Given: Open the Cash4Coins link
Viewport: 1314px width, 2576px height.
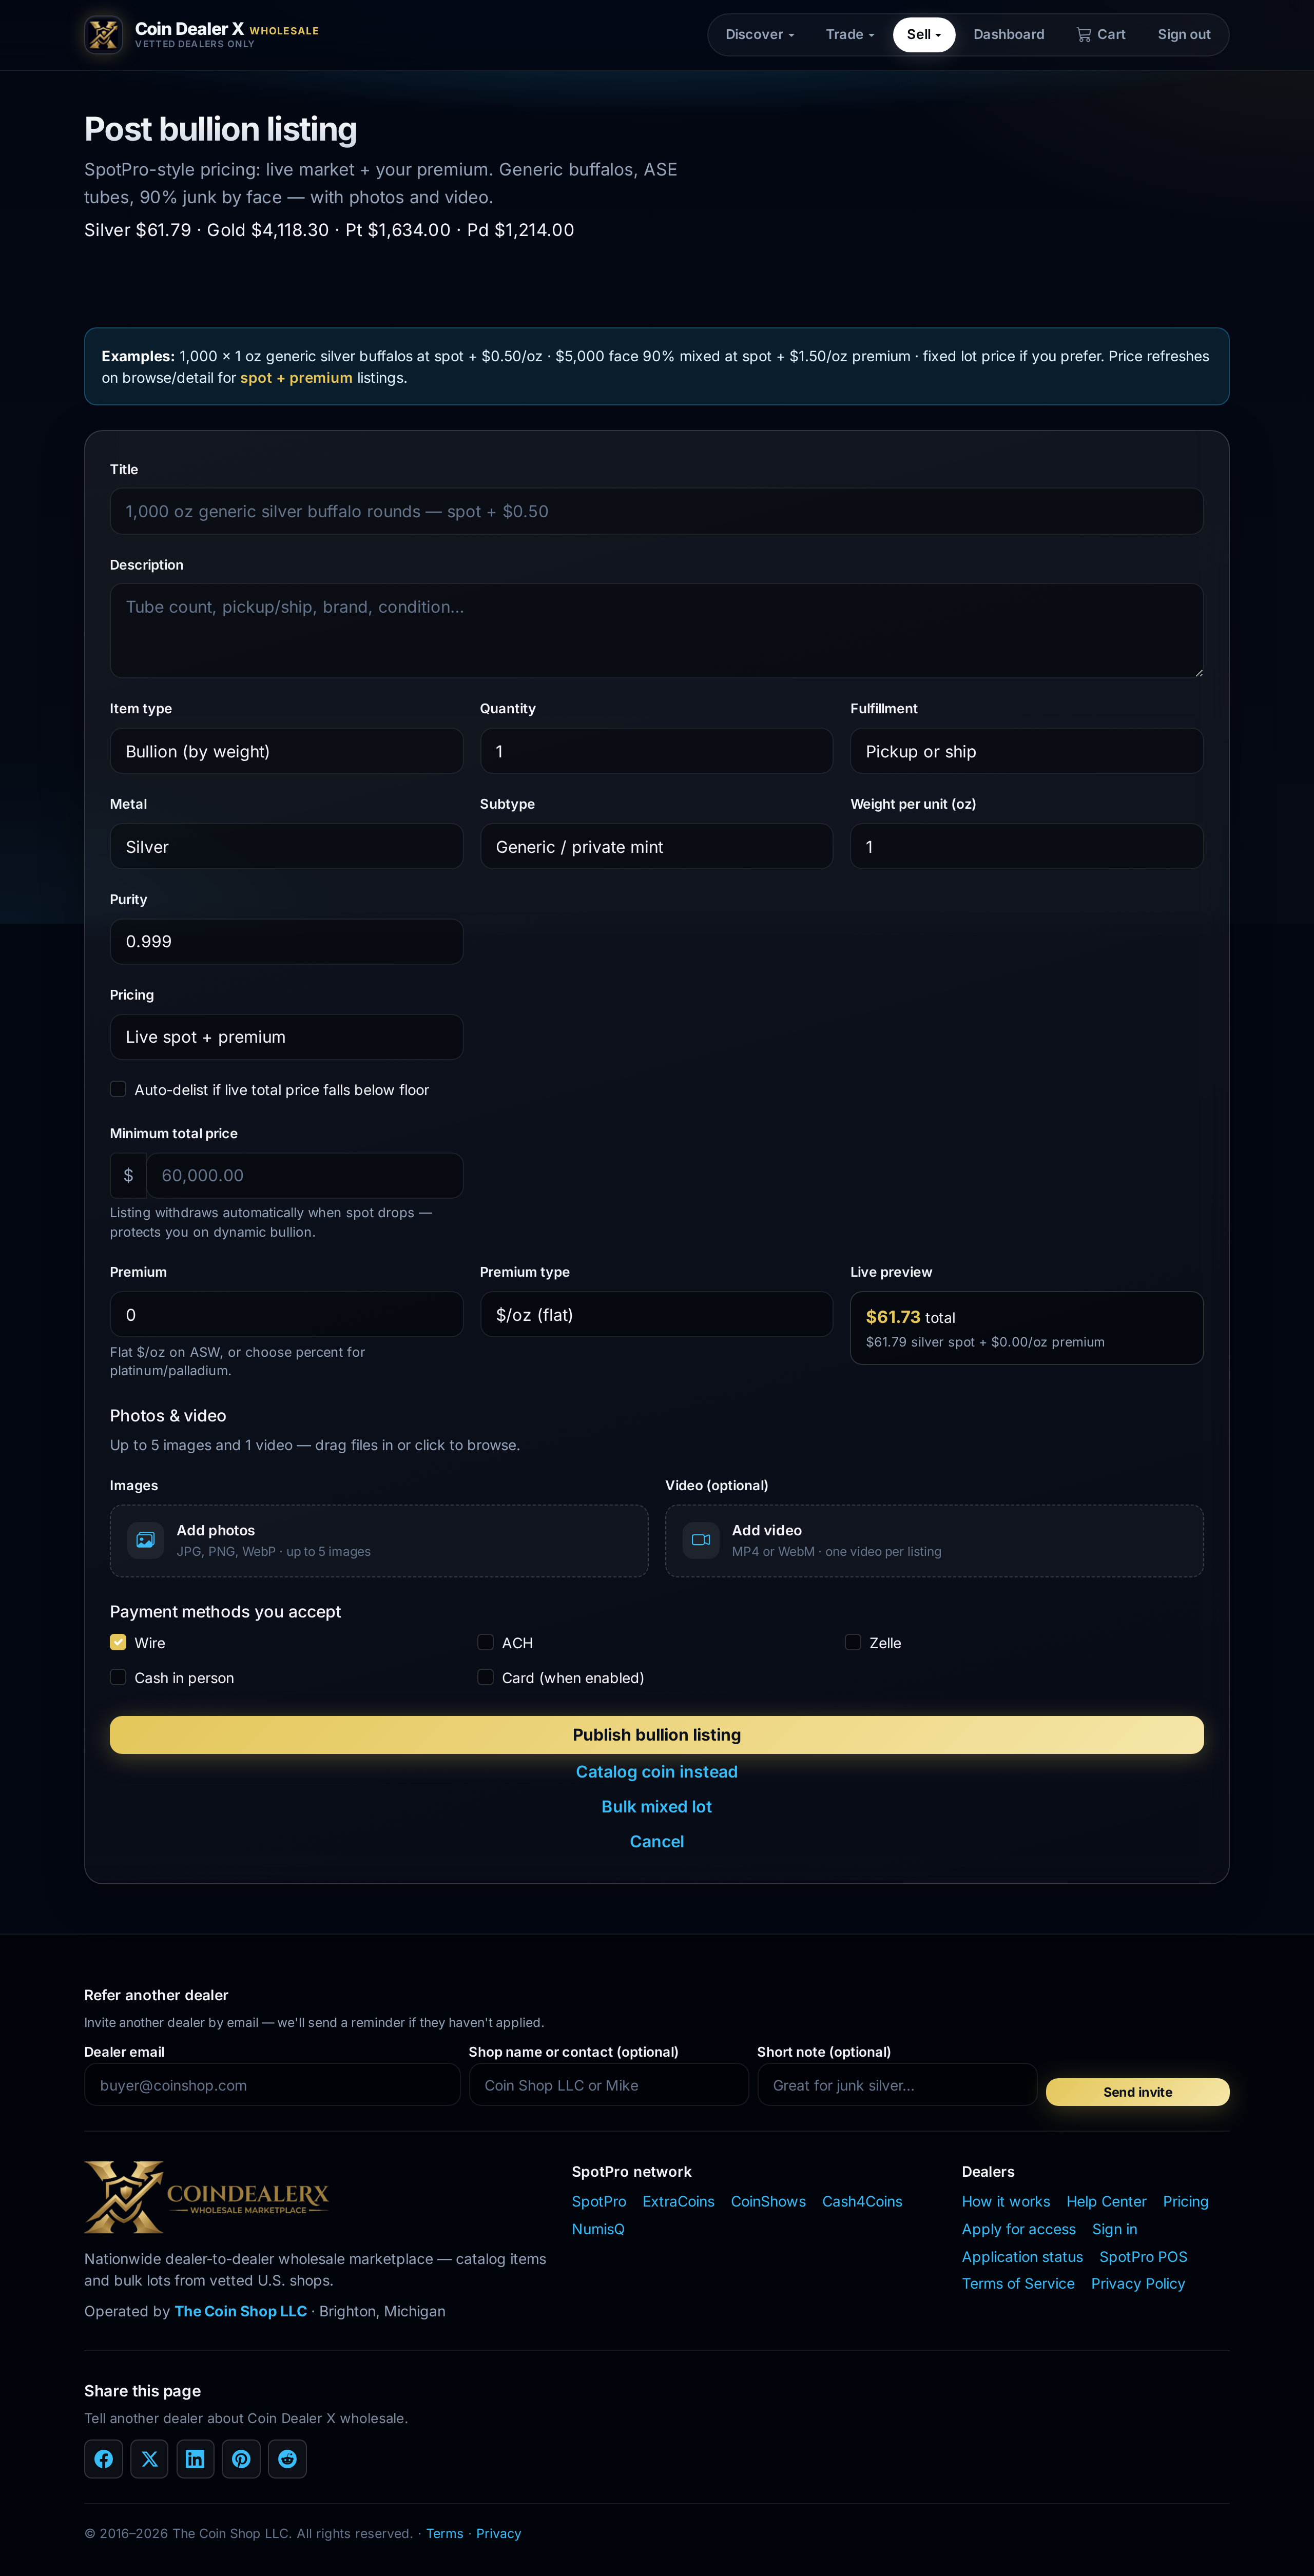Looking at the screenshot, I should [862, 2202].
